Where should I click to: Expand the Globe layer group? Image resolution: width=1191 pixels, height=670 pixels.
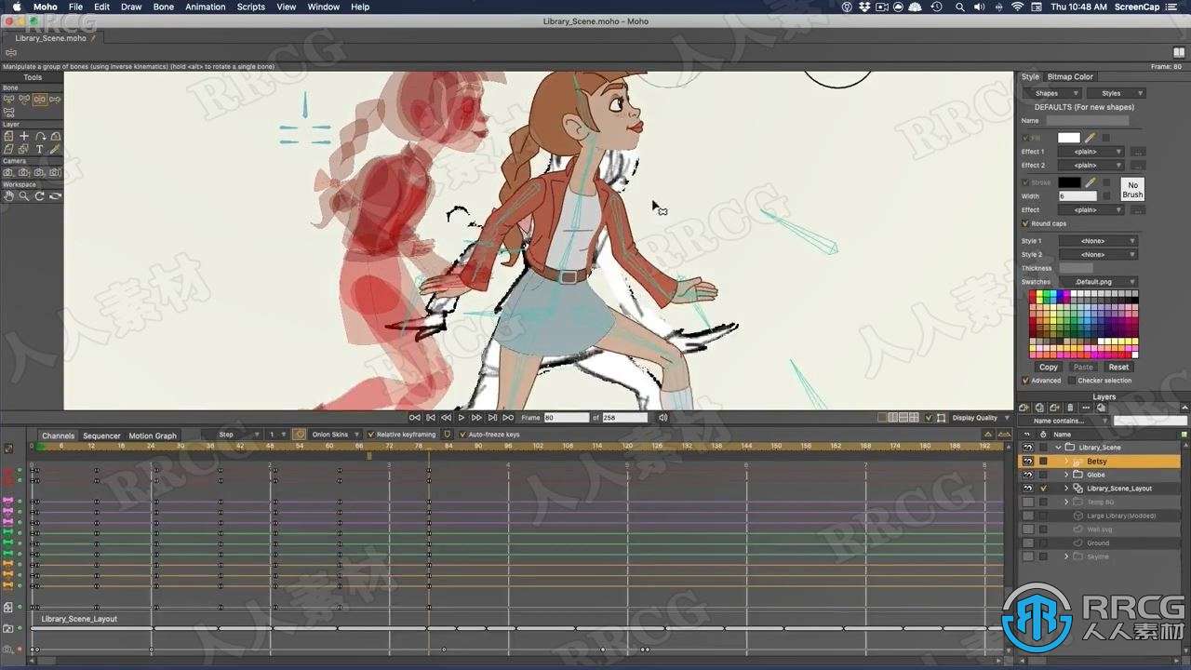click(1066, 475)
